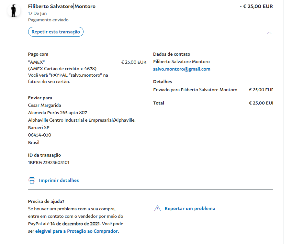Click the Filiberto Salvatore Montoro heading
Viewport: 292px width, 244px height.
(x=62, y=6)
